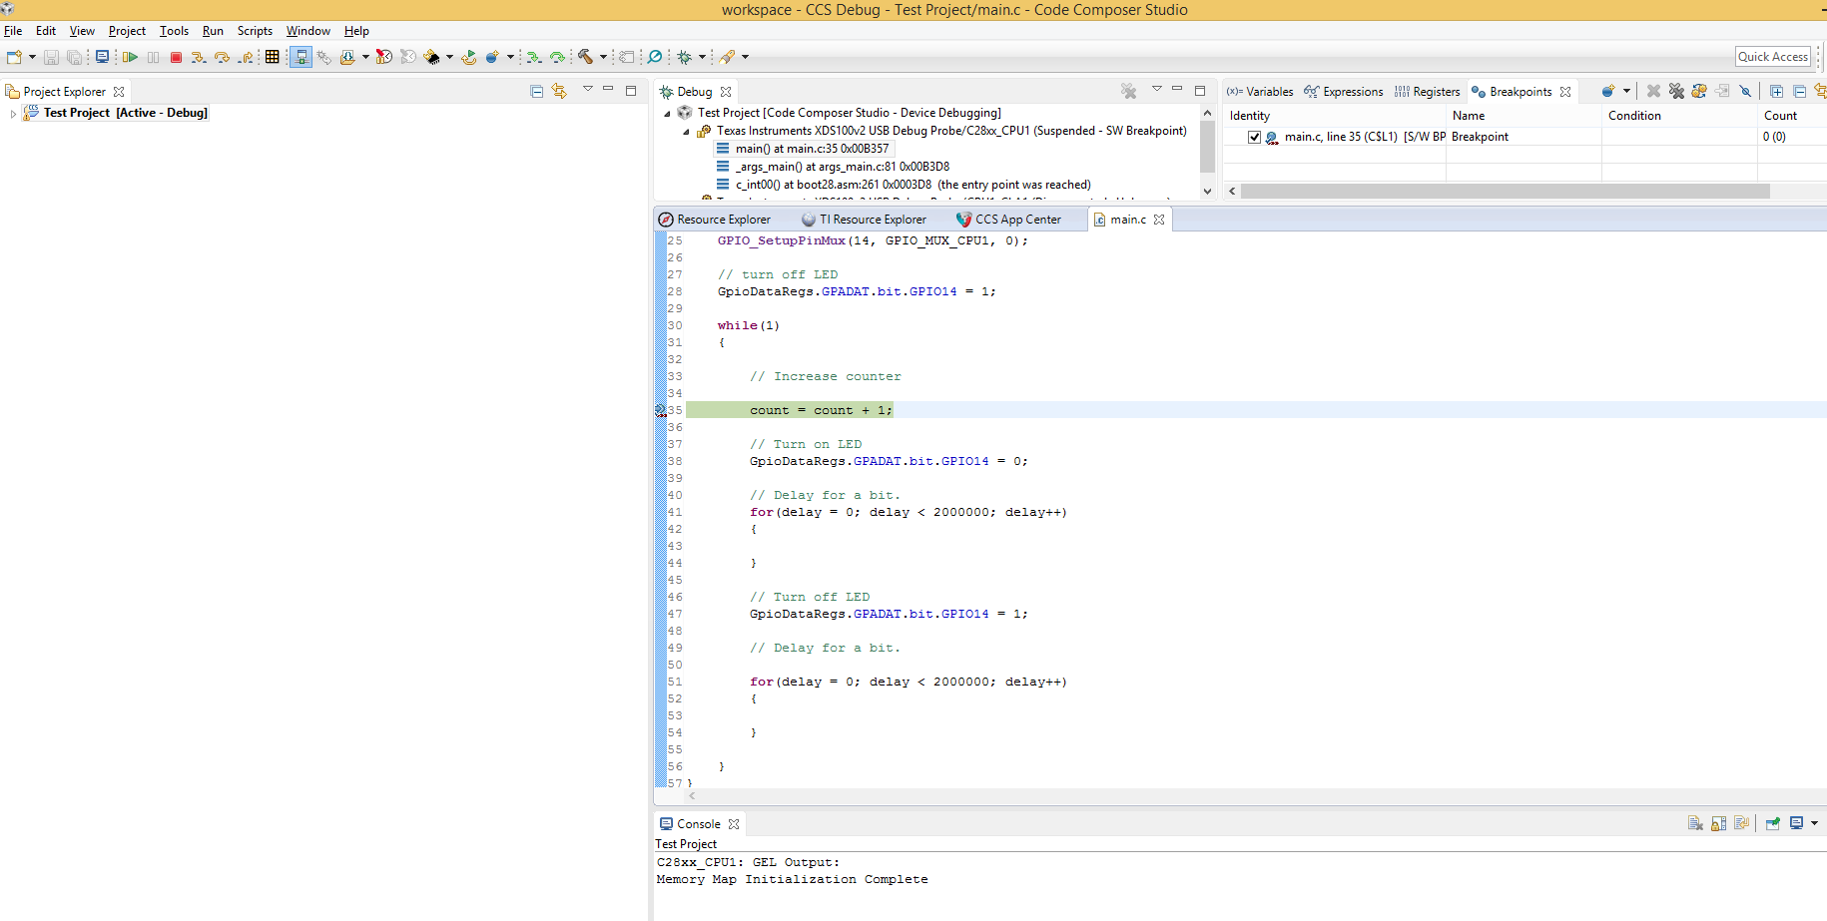Click the hammer Build icon
The image size is (1827, 921).
pyautogui.click(x=586, y=57)
